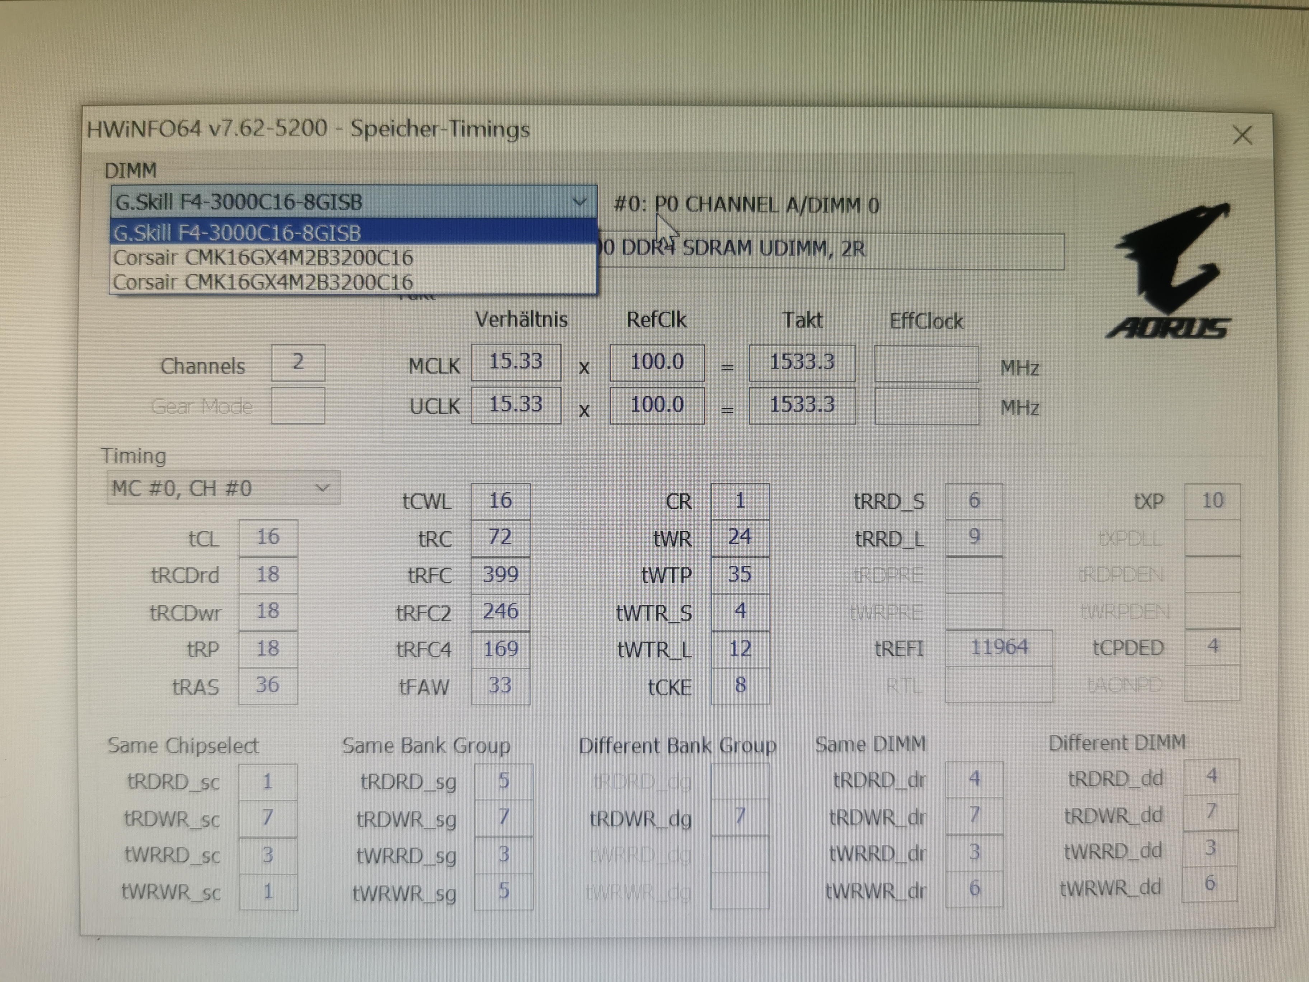Viewport: 1309px width, 982px height.
Task: Select the tWRWR_dd value box
Action: (1210, 884)
